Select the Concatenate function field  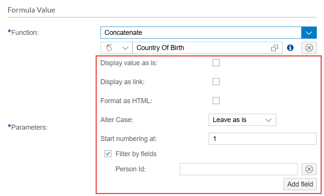(x=201, y=33)
